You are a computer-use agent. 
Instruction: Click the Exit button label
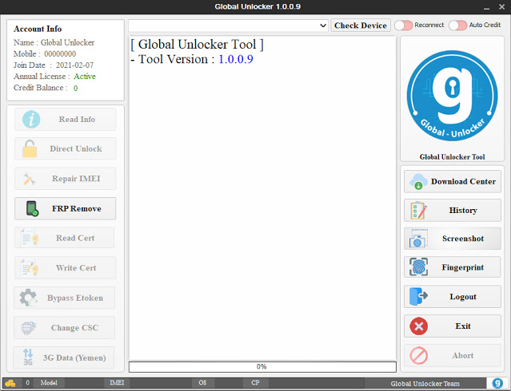click(x=463, y=326)
